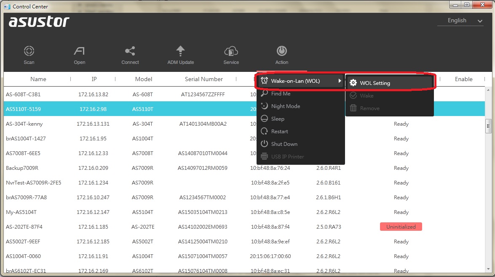Screen dimensions: 495x277
Task: Click serial number AS15035104TM0213
Action: (x=203, y=212)
